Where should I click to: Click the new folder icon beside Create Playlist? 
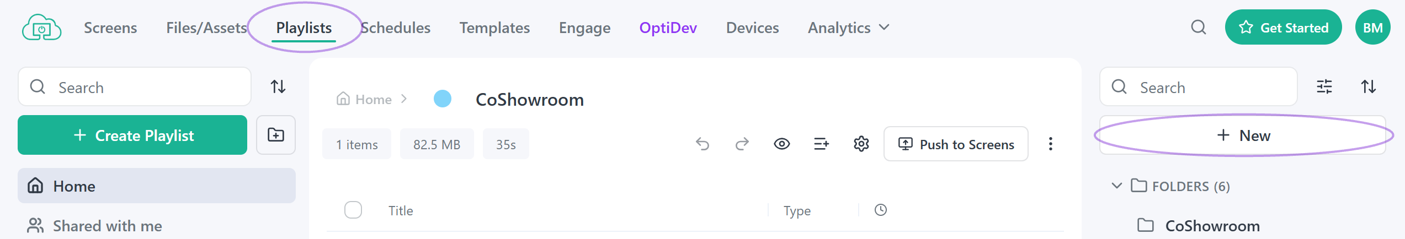click(276, 135)
